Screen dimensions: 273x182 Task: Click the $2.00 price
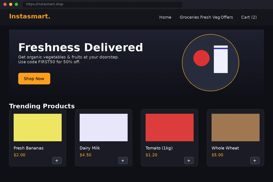point(19,155)
